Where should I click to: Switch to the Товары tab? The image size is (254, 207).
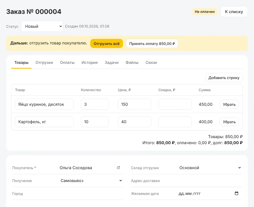click(x=22, y=63)
